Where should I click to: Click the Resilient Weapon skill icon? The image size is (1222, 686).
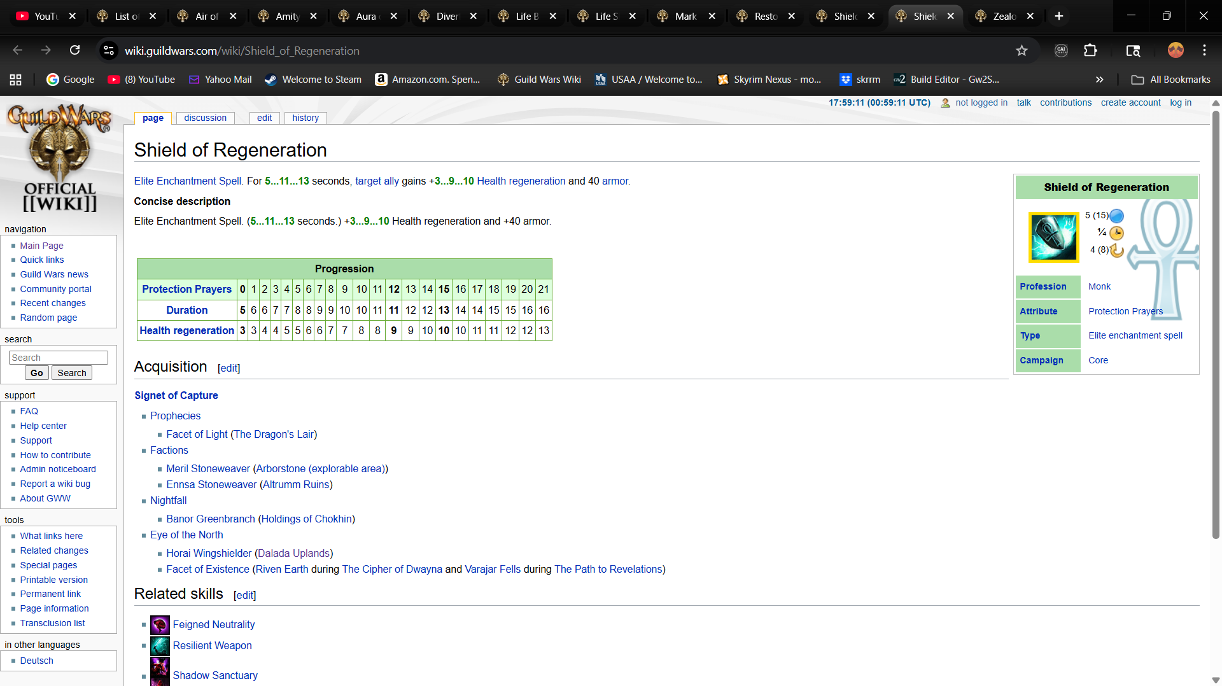160,646
